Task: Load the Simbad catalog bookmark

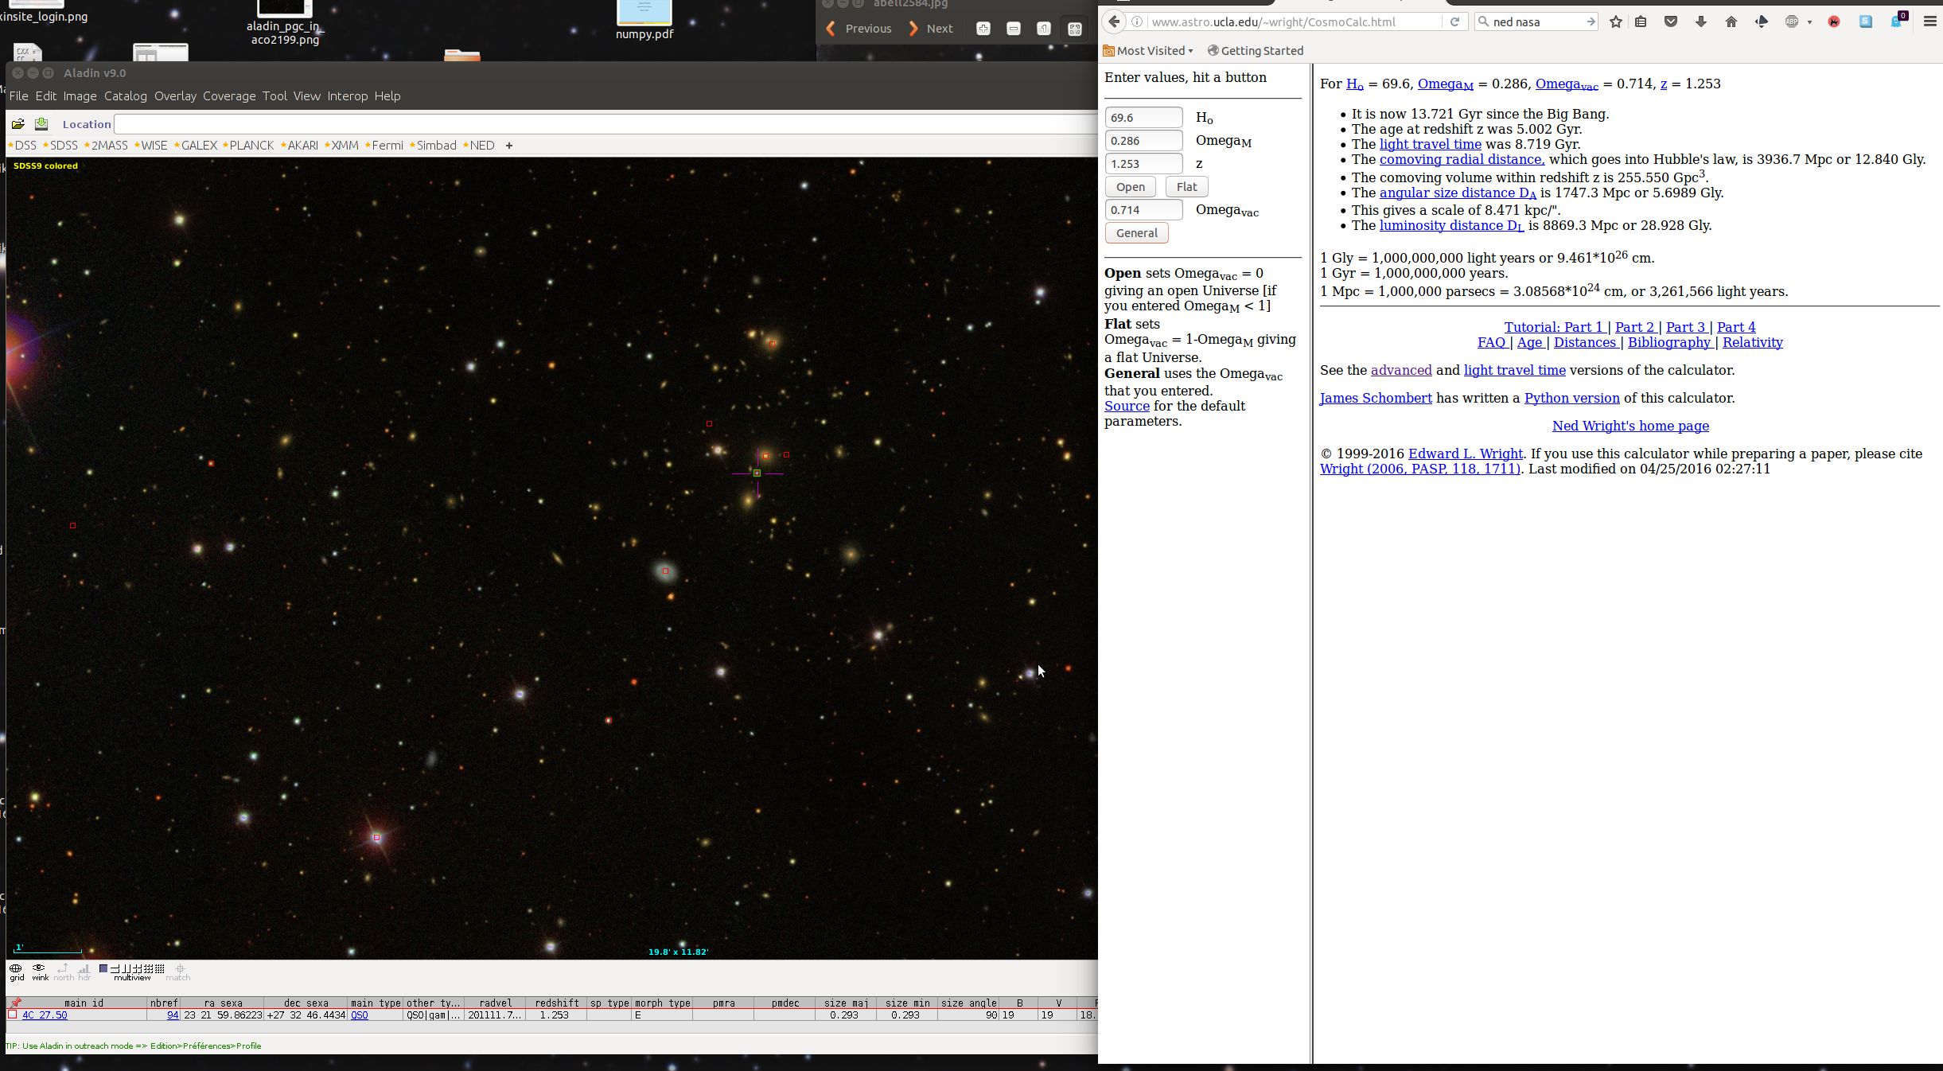Action: (x=433, y=146)
